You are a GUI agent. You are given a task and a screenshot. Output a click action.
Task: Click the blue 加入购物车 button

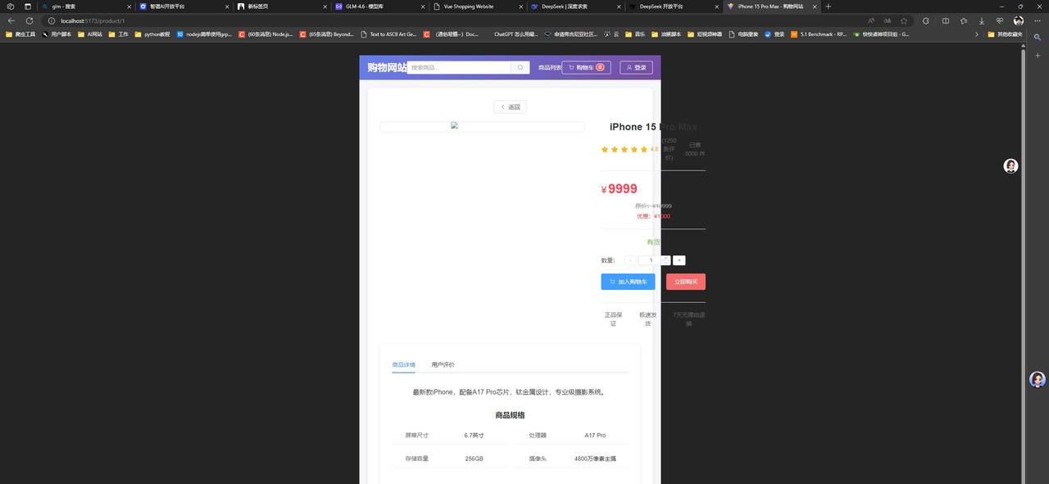coord(628,281)
